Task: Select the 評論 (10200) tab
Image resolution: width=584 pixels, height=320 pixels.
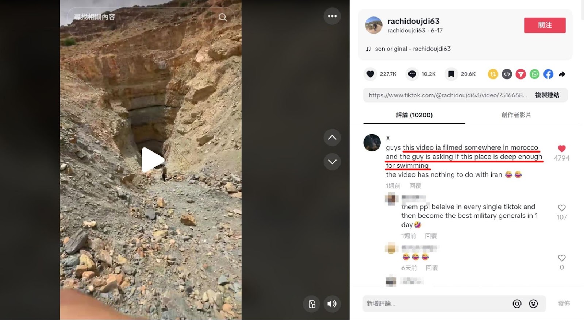Action: click(414, 115)
